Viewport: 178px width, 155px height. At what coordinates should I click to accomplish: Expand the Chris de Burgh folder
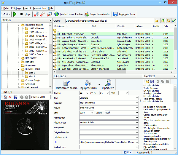click(19, 80)
